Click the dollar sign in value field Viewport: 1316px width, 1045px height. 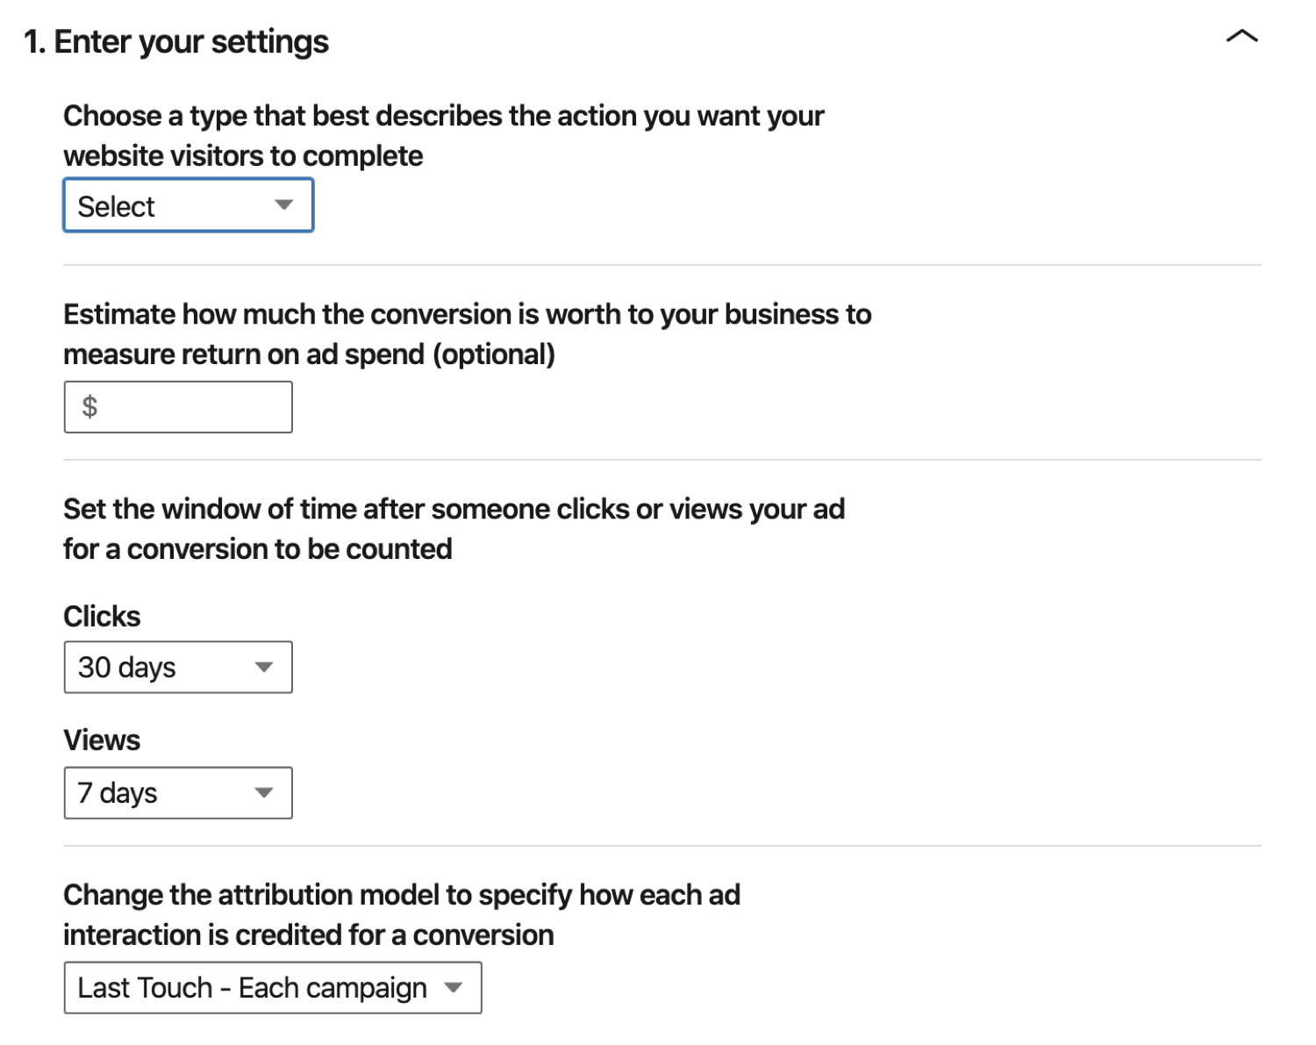click(89, 407)
